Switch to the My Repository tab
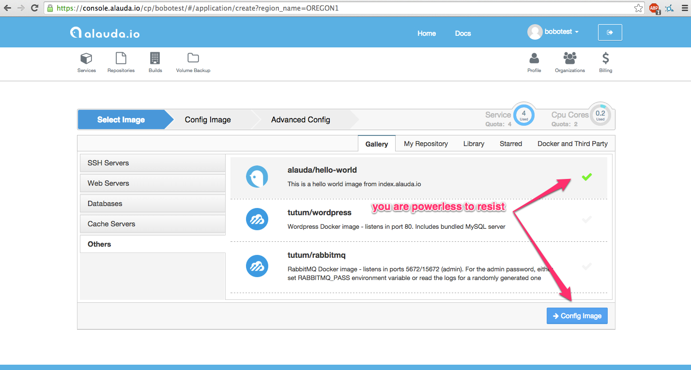691x370 pixels. [426, 144]
